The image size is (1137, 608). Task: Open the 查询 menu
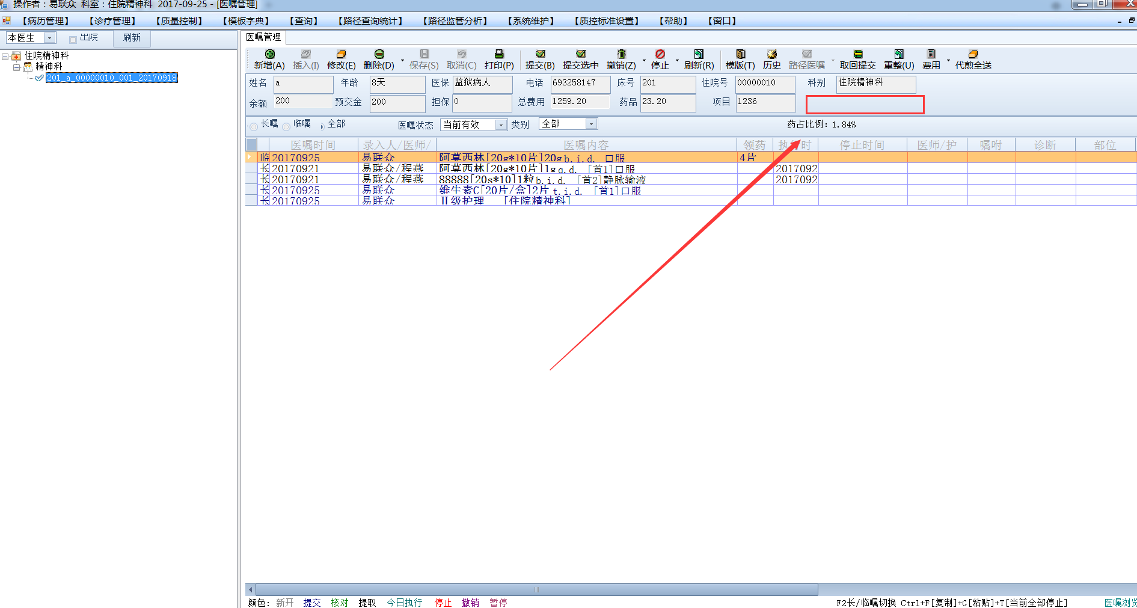click(304, 21)
